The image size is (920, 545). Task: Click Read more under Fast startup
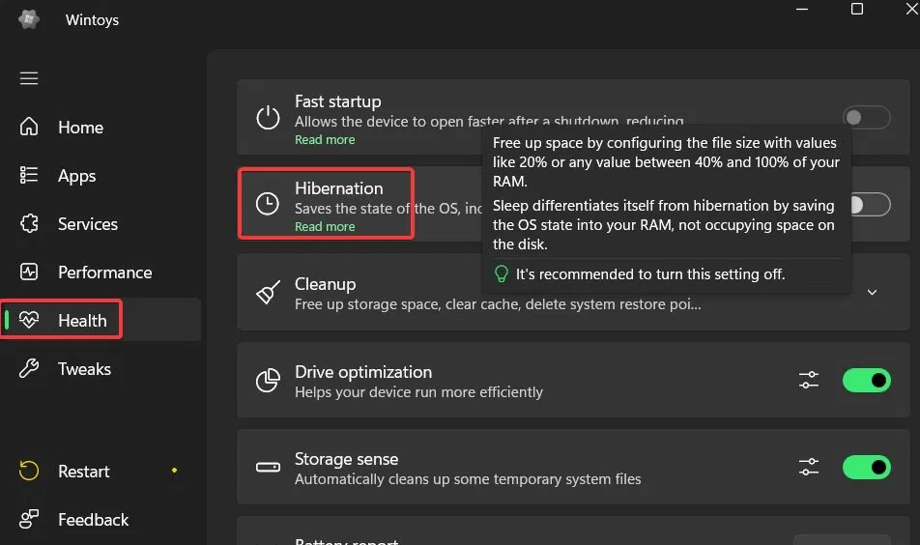tap(325, 140)
